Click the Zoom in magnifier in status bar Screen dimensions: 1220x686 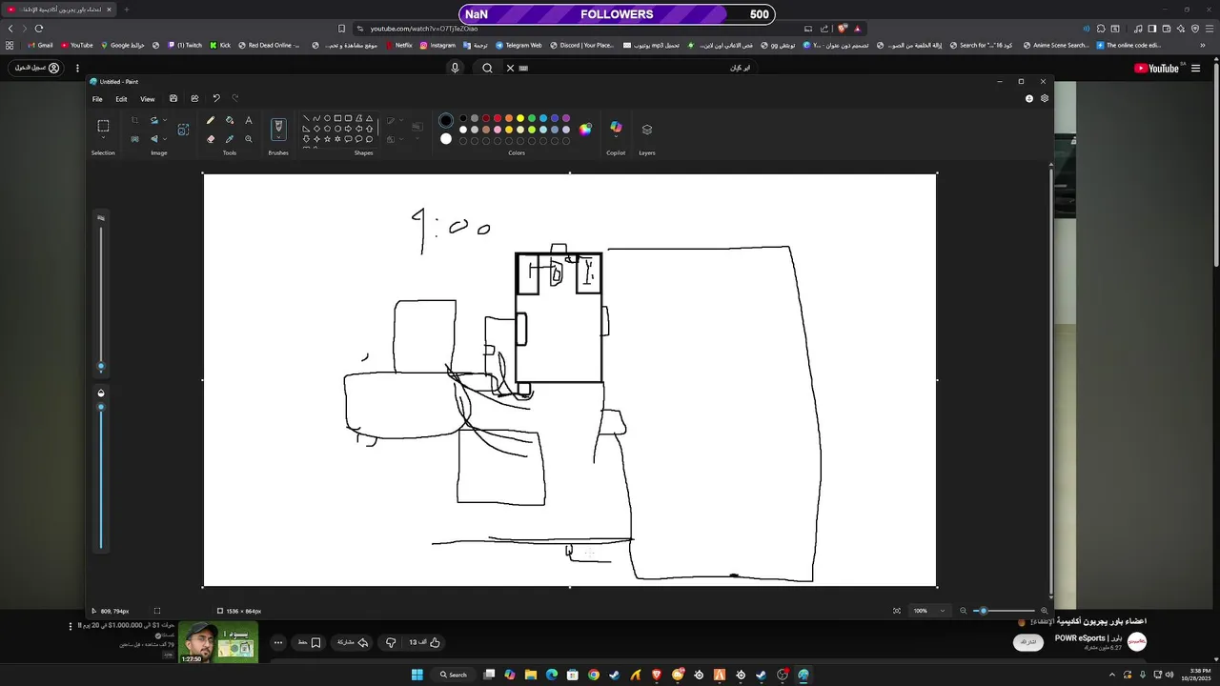tap(1044, 611)
